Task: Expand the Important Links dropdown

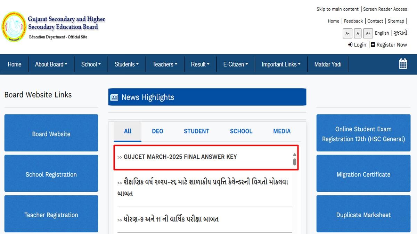Action: click(x=281, y=64)
